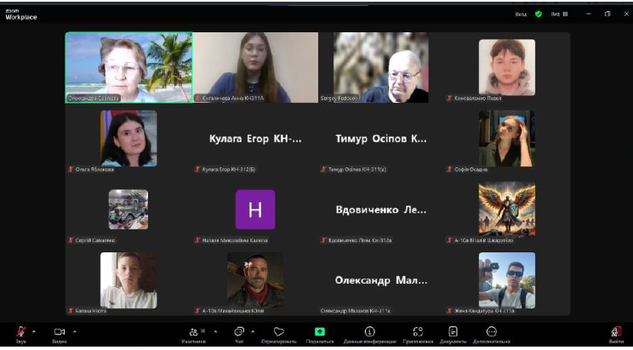This screenshot has width=633, height=350.
Task: Click the Выйти leave meeting button
Action: click(615, 335)
